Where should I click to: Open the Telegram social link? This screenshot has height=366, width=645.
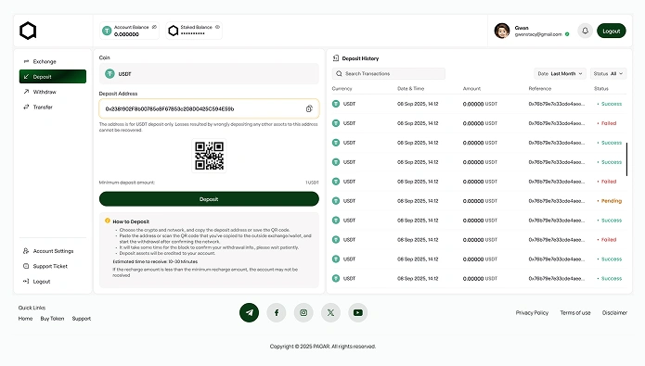[x=250, y=312]
